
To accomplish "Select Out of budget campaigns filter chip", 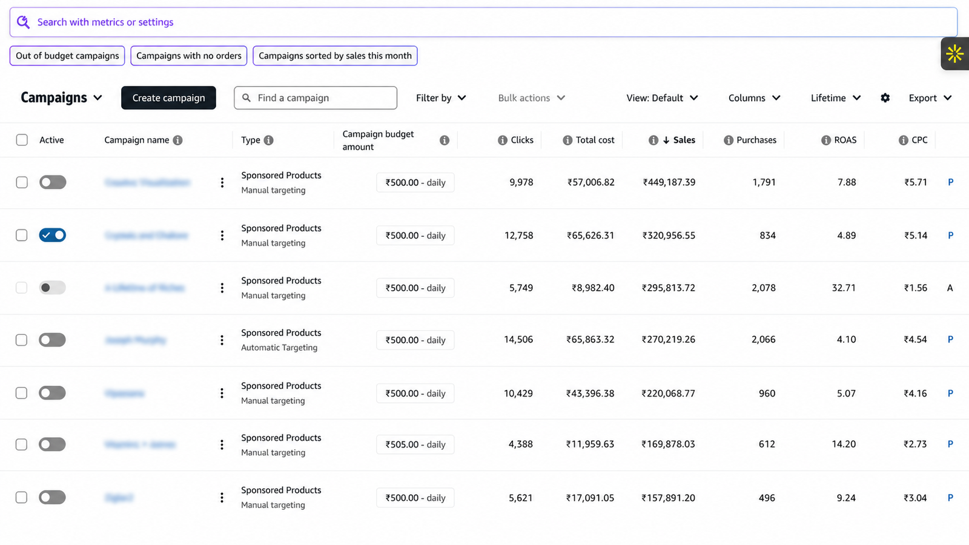I will click(x=67, y=56).
